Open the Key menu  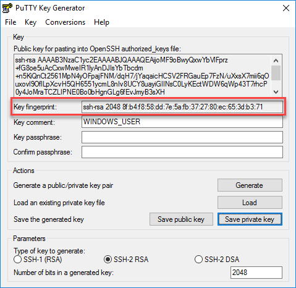click(x=30, y=22)
